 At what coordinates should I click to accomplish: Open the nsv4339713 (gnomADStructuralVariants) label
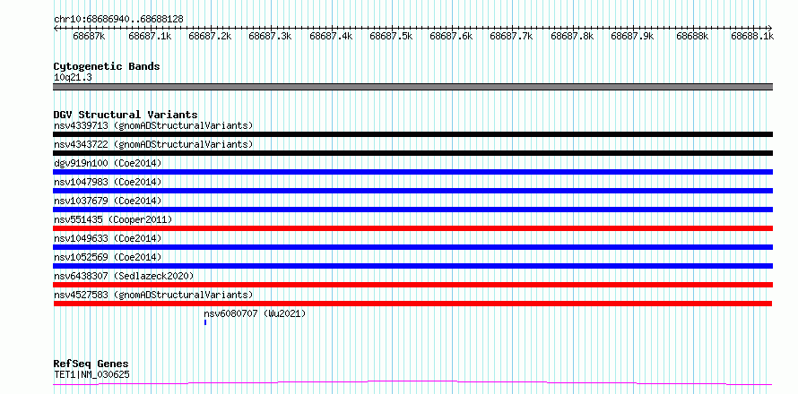153,125
